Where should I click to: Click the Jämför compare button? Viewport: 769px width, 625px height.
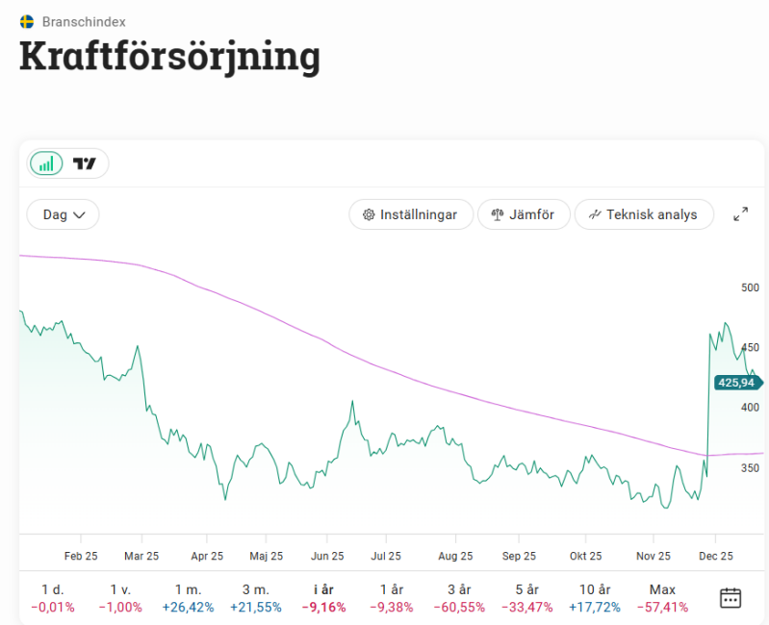click(x=524, y=214)
